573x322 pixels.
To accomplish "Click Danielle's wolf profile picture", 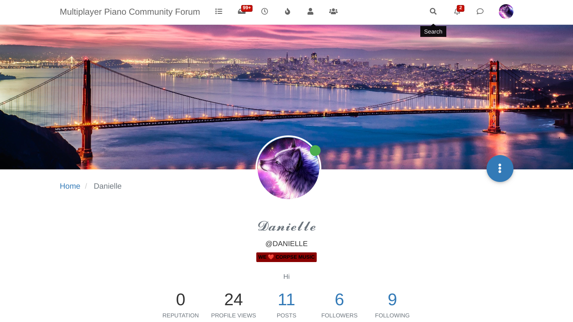I will point(288,168).
